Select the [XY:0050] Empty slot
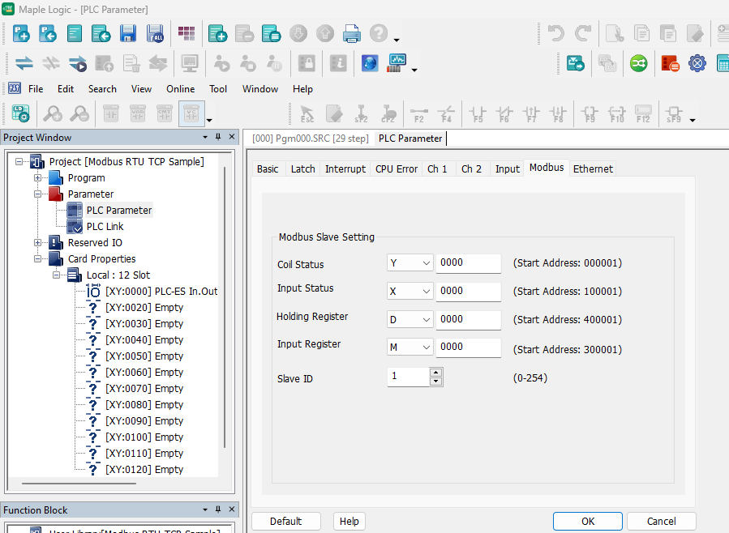 pyautogui.click(x=144, y=356)
